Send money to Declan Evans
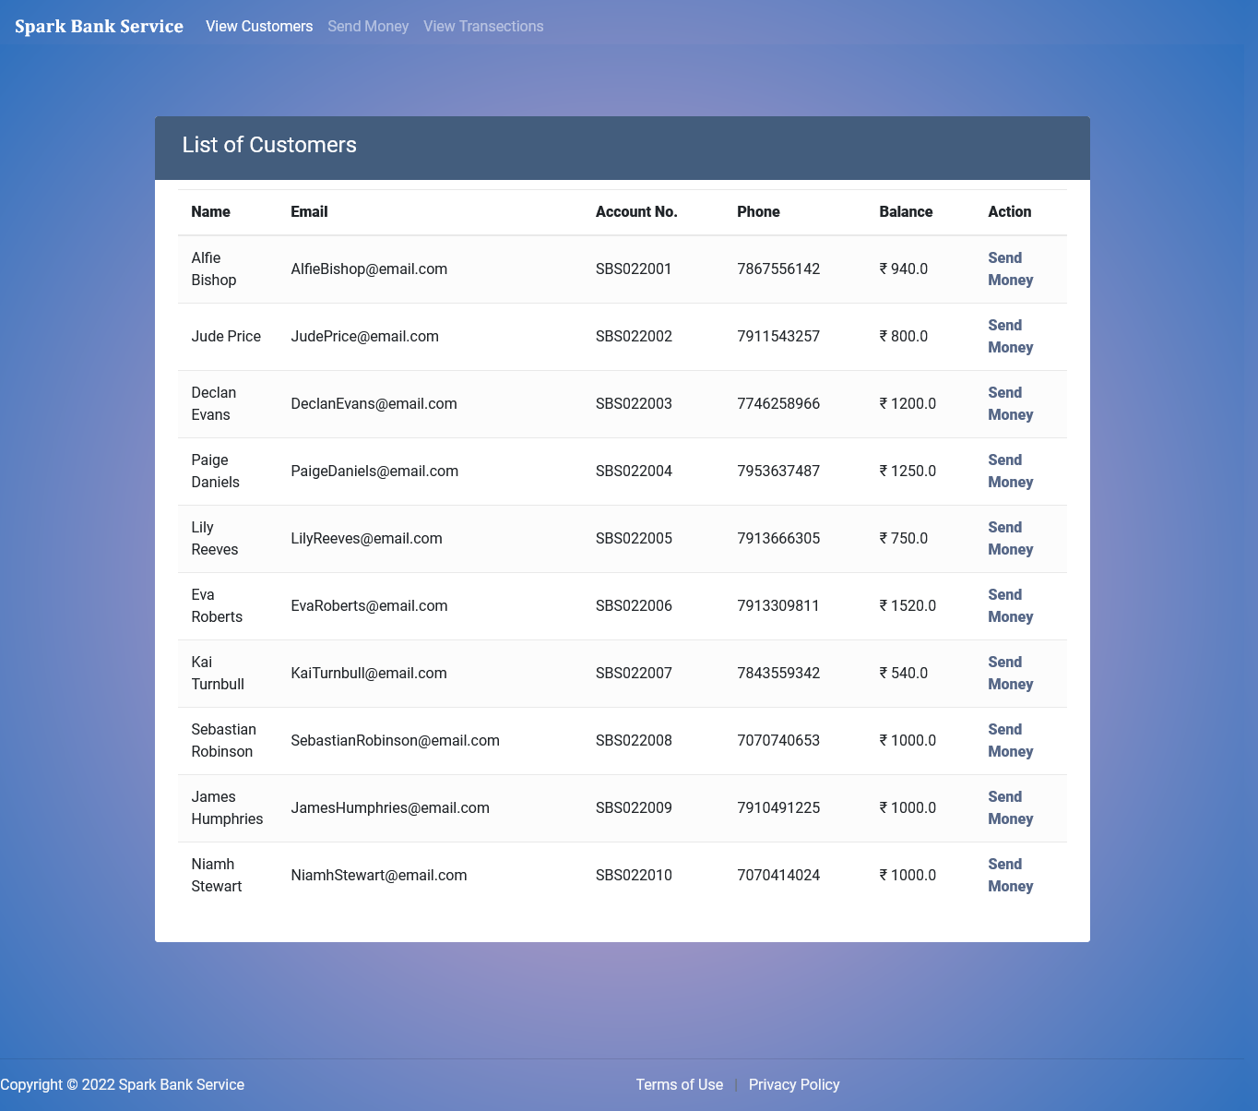Image resolution: width=1258 pixels, height=1111 pixels. 1010,403
